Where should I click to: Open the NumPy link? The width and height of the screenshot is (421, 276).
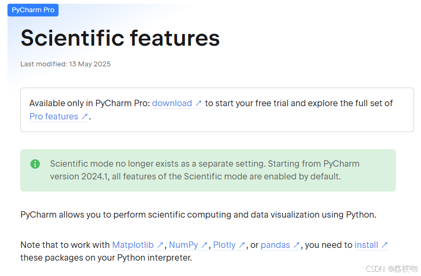[184, 245]
